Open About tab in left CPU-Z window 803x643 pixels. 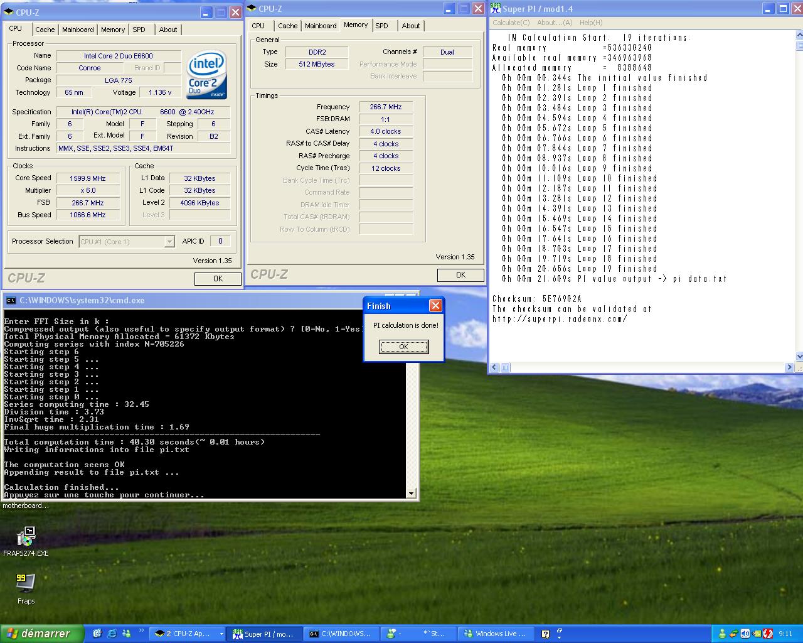tap(168, 30)
